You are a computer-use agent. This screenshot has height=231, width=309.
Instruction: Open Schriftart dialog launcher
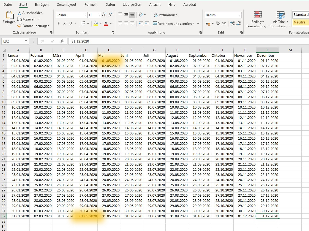pos(113,32)
